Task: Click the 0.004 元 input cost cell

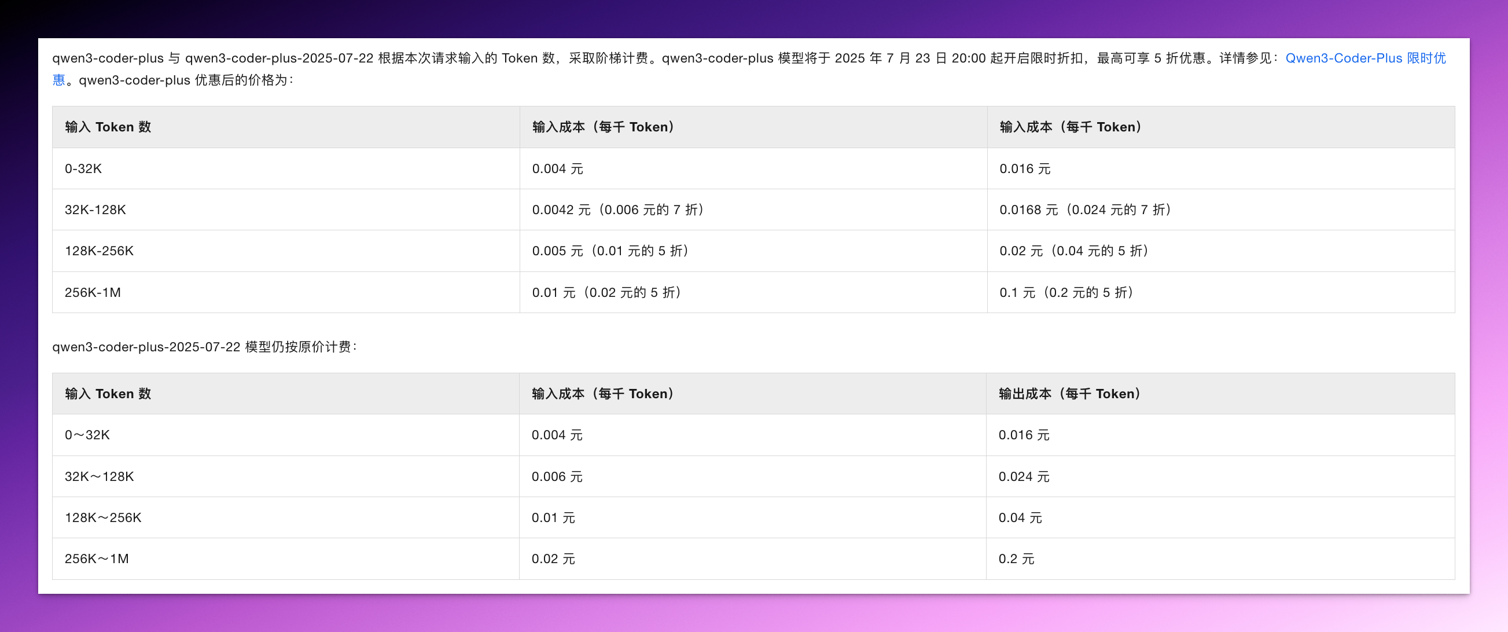Action: 557,168
